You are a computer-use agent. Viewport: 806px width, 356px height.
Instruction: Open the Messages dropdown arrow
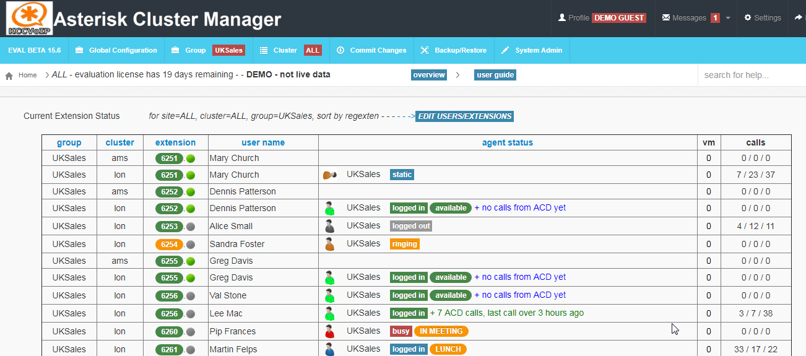click(x=728, y=18)
